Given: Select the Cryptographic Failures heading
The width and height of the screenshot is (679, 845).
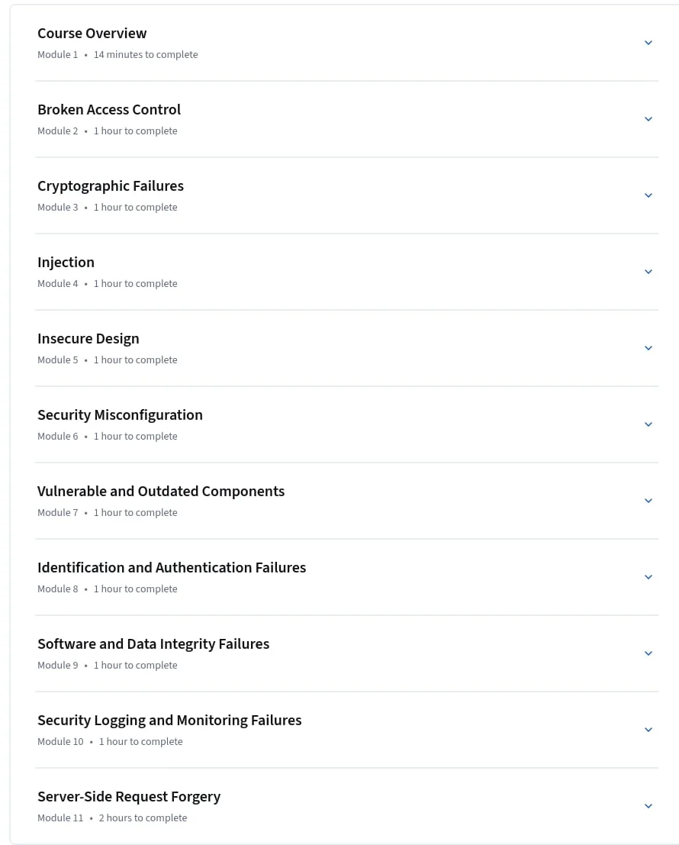Looking at the screenshot, I should (x=111, y=186).
